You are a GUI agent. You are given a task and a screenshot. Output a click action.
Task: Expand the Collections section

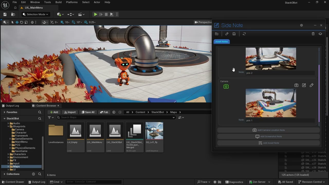click(4, 174)
